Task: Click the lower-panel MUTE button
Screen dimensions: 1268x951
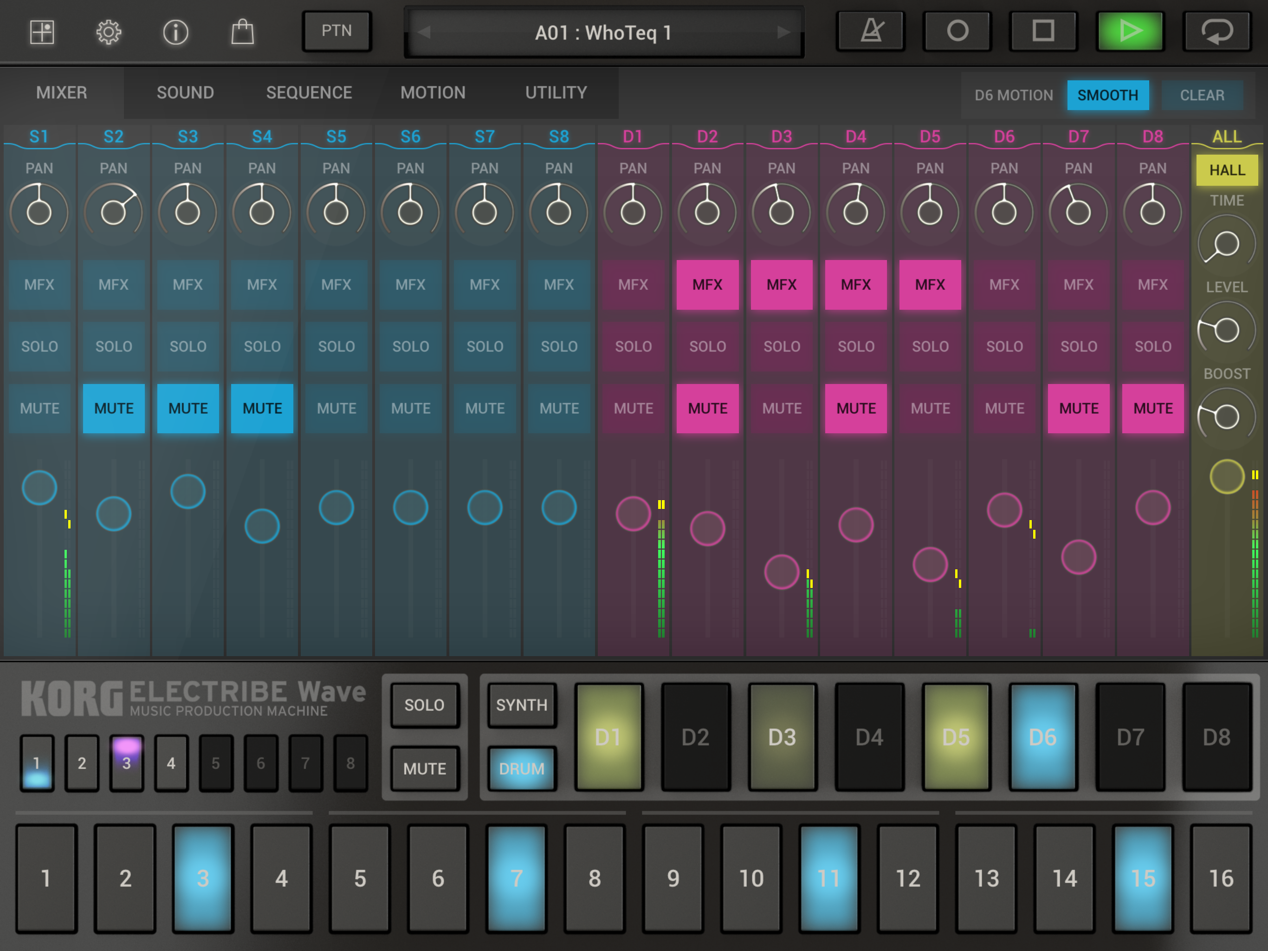Action: (425, 769)
